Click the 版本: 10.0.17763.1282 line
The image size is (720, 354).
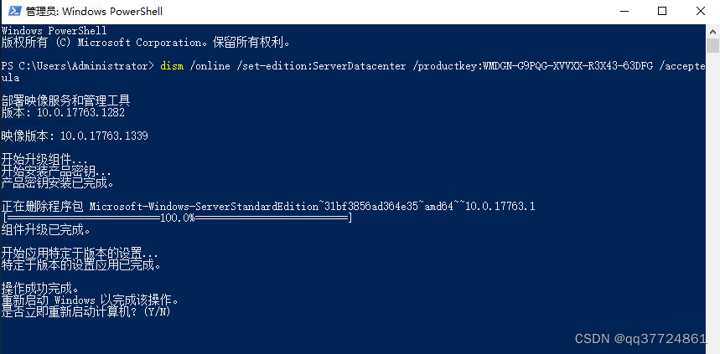[x=64, y=113]
